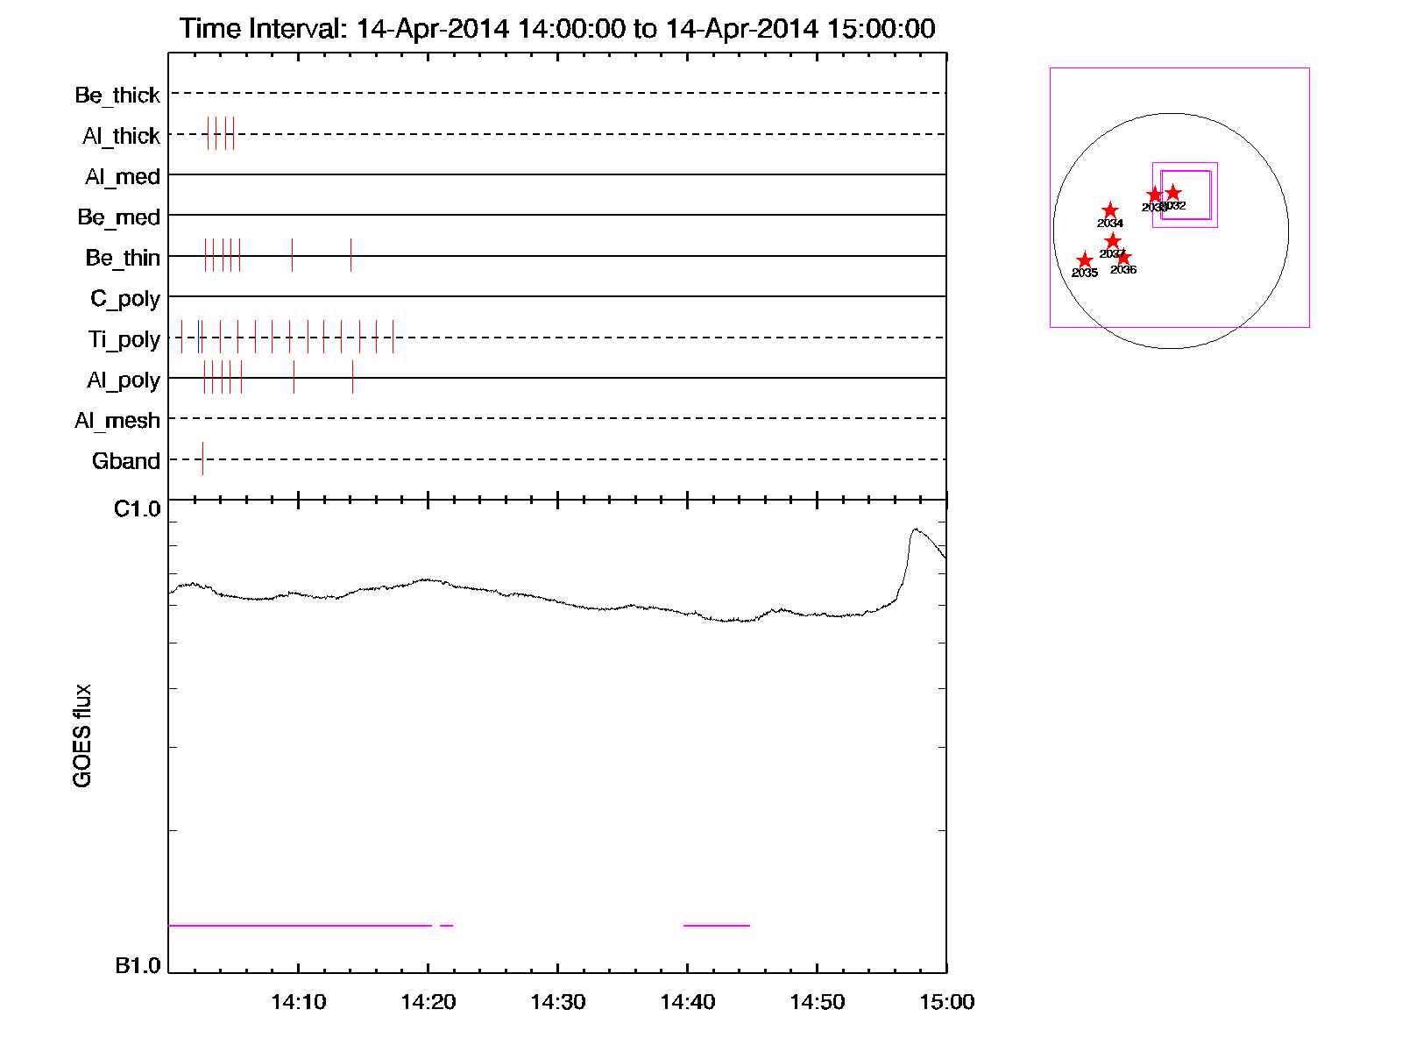The height and width of the screenshot is (1052, 1402).
Task: Select the red star above label 2037
Action: click(x=1112, y=241)
